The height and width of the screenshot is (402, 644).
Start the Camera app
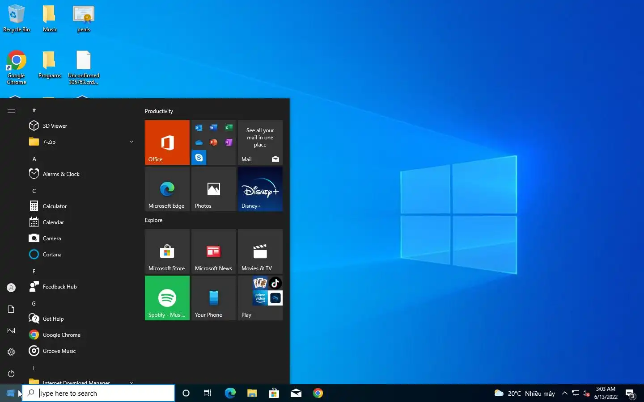click(80, 239)
